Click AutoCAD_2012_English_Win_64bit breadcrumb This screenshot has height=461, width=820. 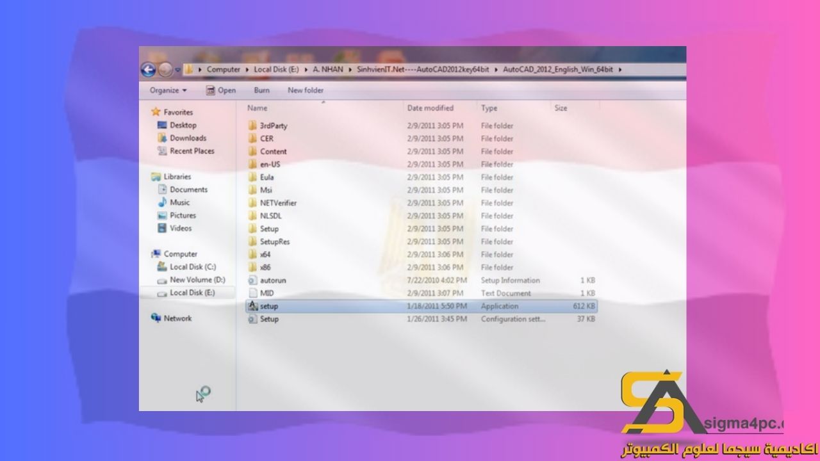tap(559, 69)
